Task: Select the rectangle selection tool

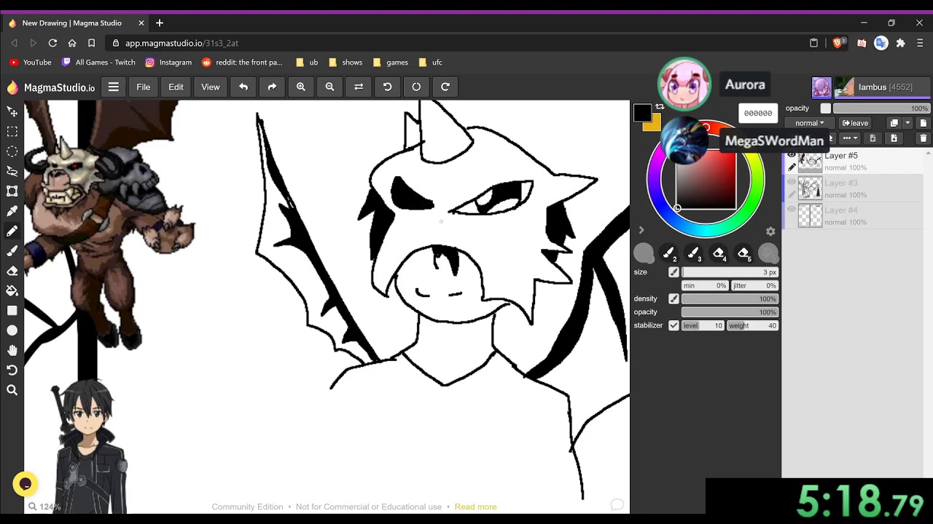Action: (12, 132)
